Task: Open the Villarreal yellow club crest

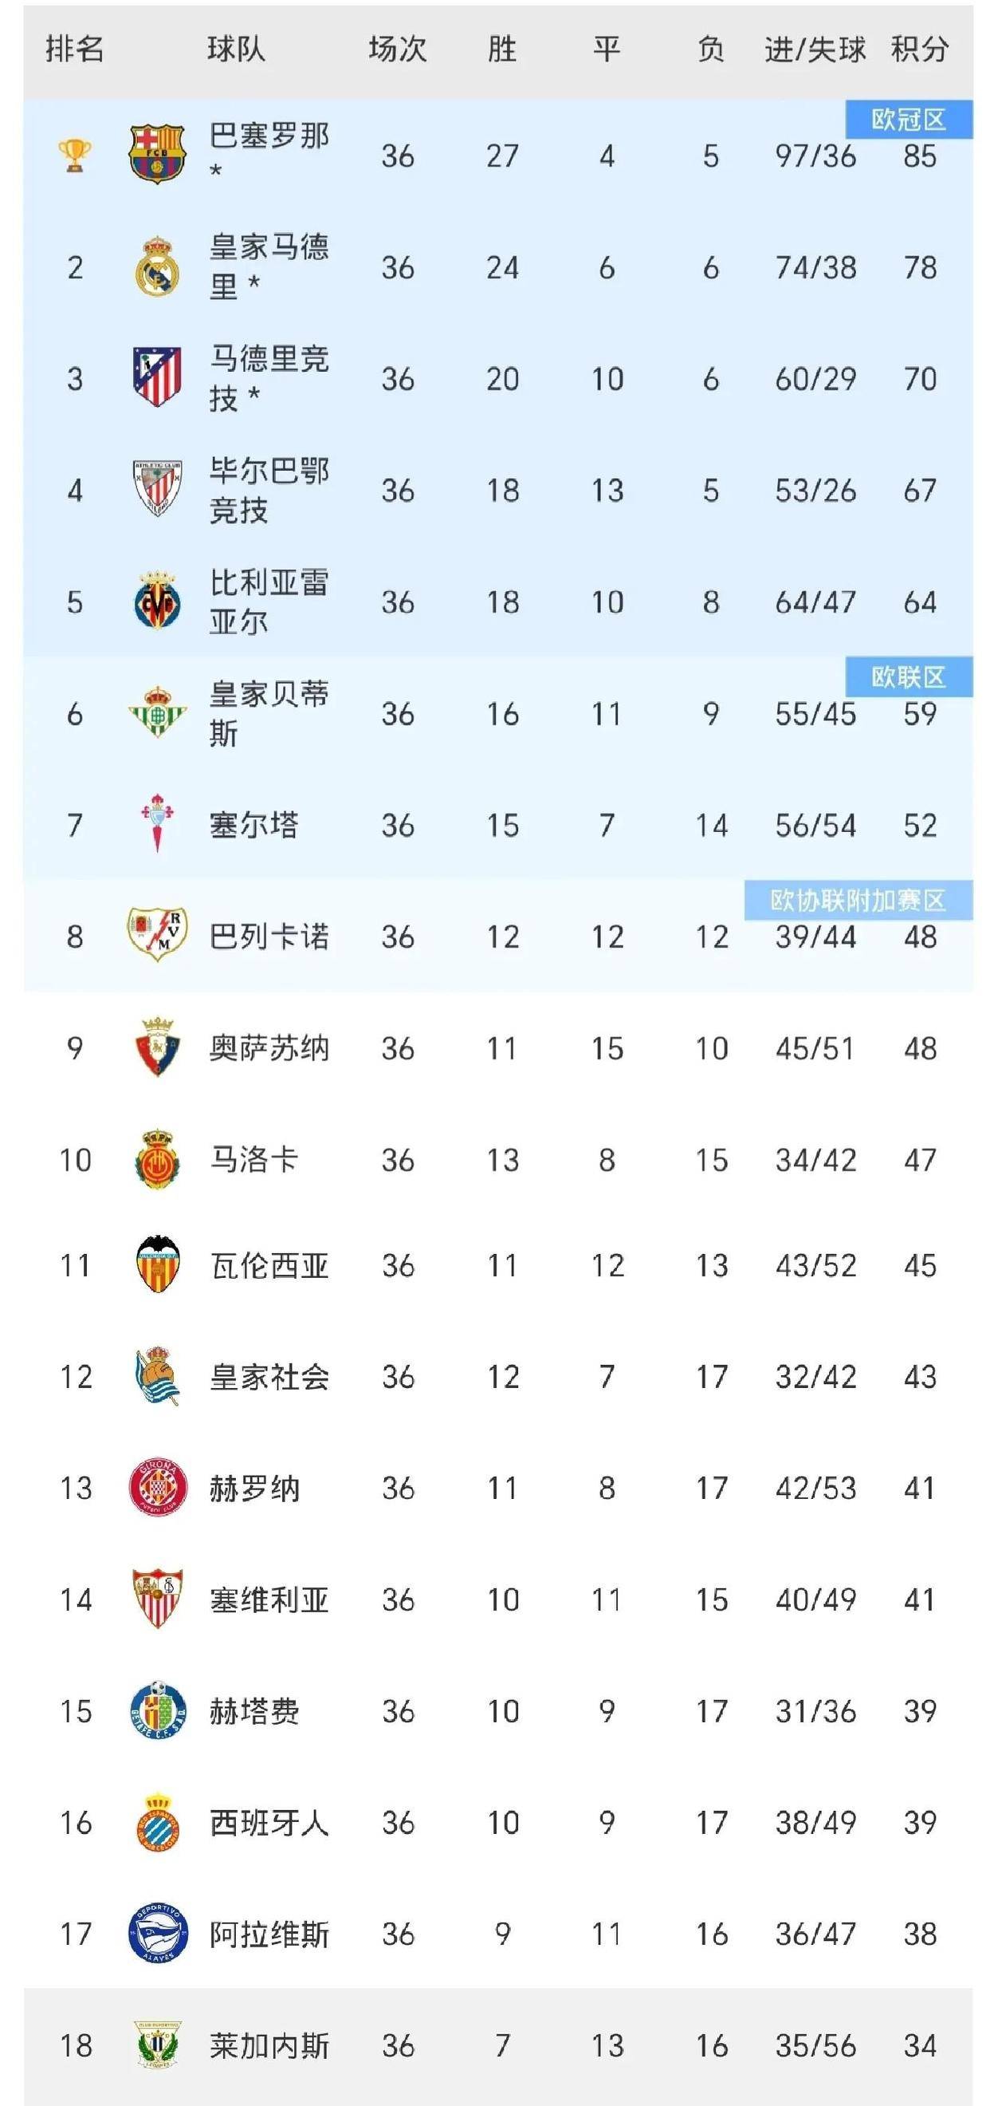Action: tap(157, 601)
